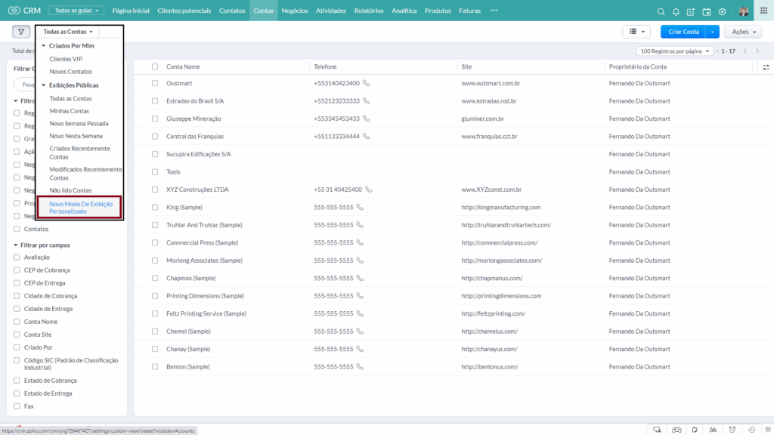Check the select-all checkbox in table header

(x=155, y=66)
